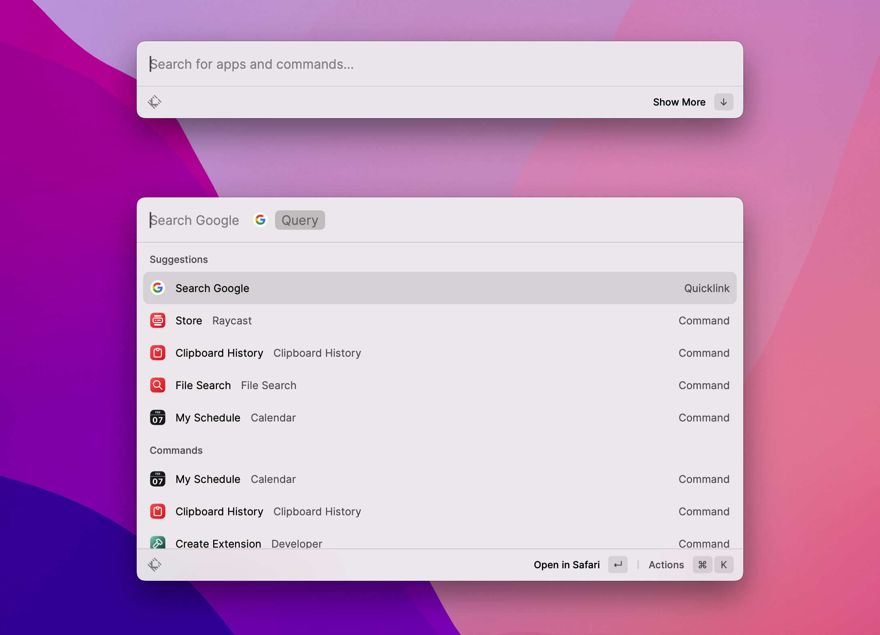
Task: Select Clipboard History under Commands section
Action: (x=219, y=511)
